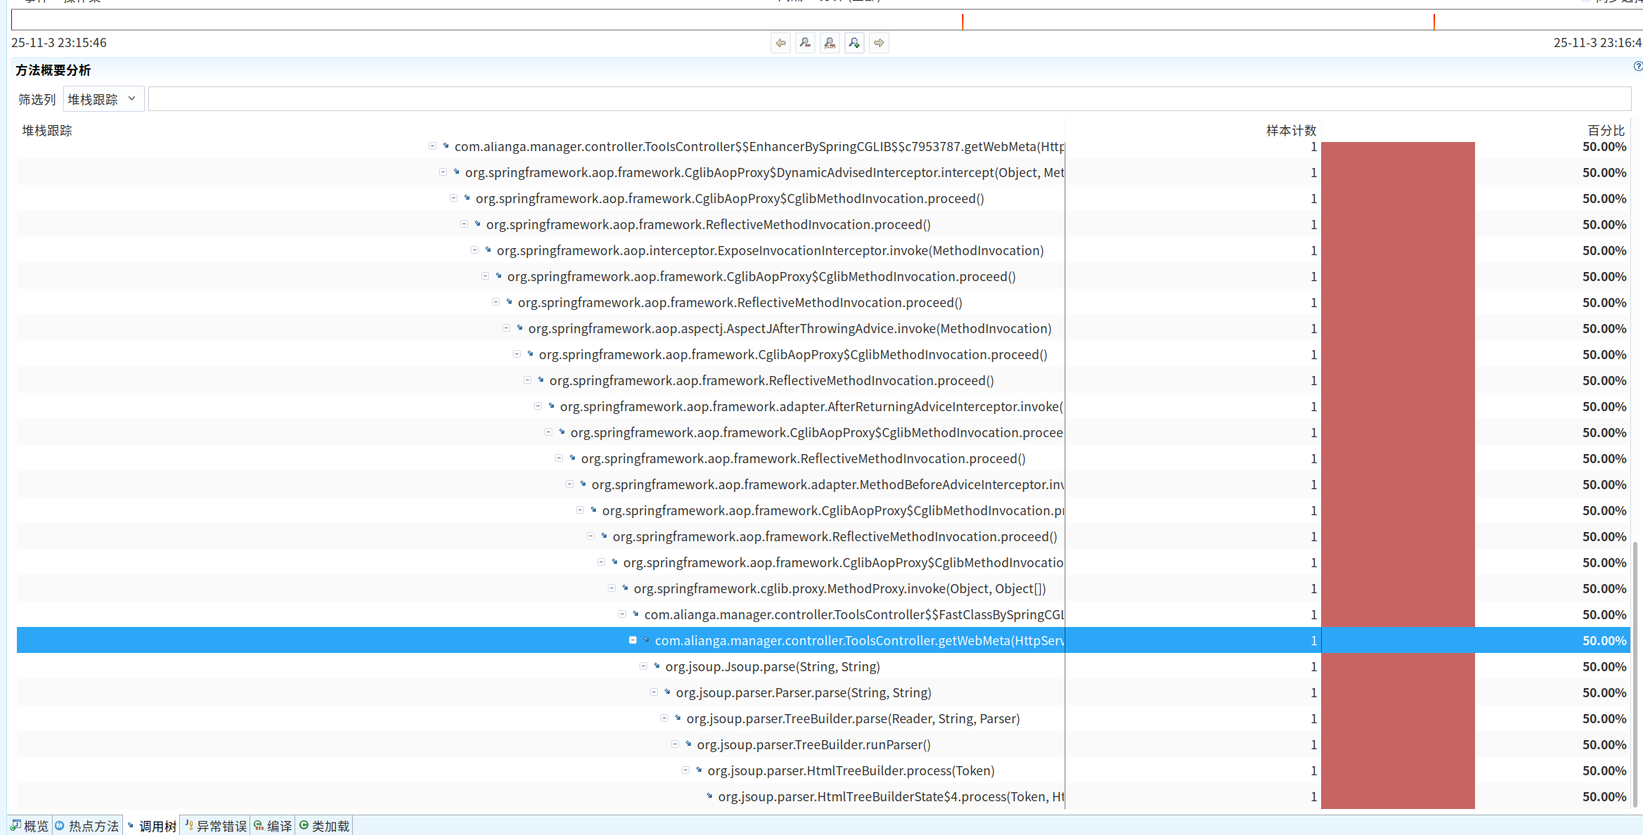Viewport: 1643px width, 835px height.
Task: Open the 概览 overview tab
Action: [30, 826]
